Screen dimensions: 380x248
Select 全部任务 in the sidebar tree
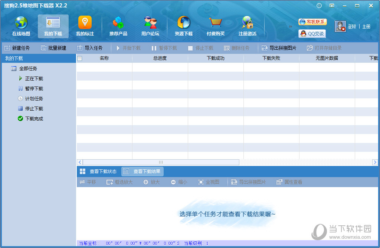coord(24,69)
